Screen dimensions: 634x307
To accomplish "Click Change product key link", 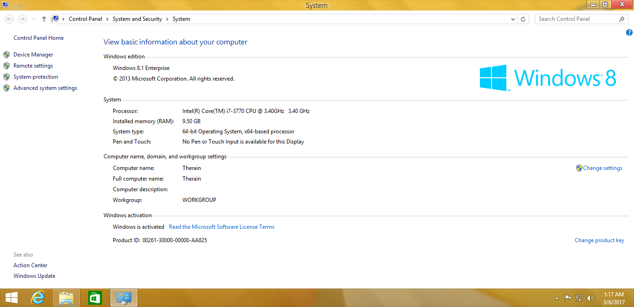I will [x=600, y=240].
